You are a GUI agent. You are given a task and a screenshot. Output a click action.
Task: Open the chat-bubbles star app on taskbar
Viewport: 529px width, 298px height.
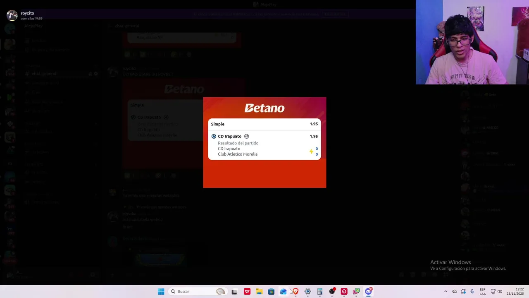(356, 291)
